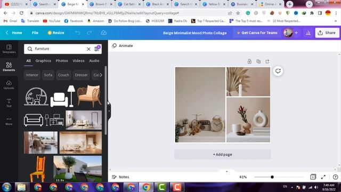The width and height of the screenshot is (341, 192).
Task: Lock the page using lock icon
Action: click(x=249, y=61)
